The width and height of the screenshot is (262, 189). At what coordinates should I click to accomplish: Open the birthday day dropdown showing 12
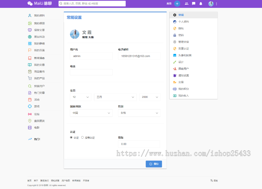[x=81, y=97]
